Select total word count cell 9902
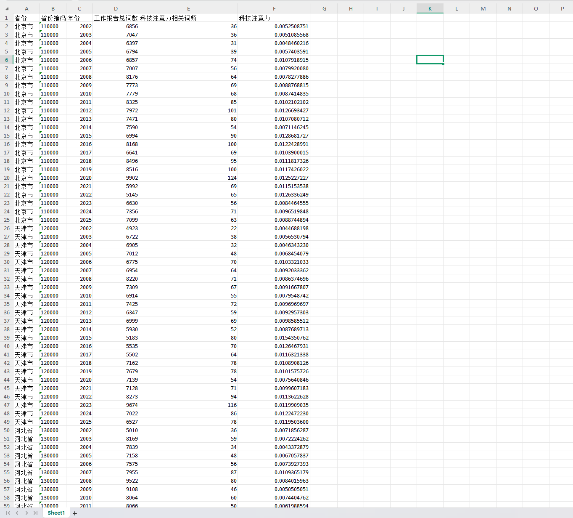This screenshot has height=518, width=573. tap(116, 178)
